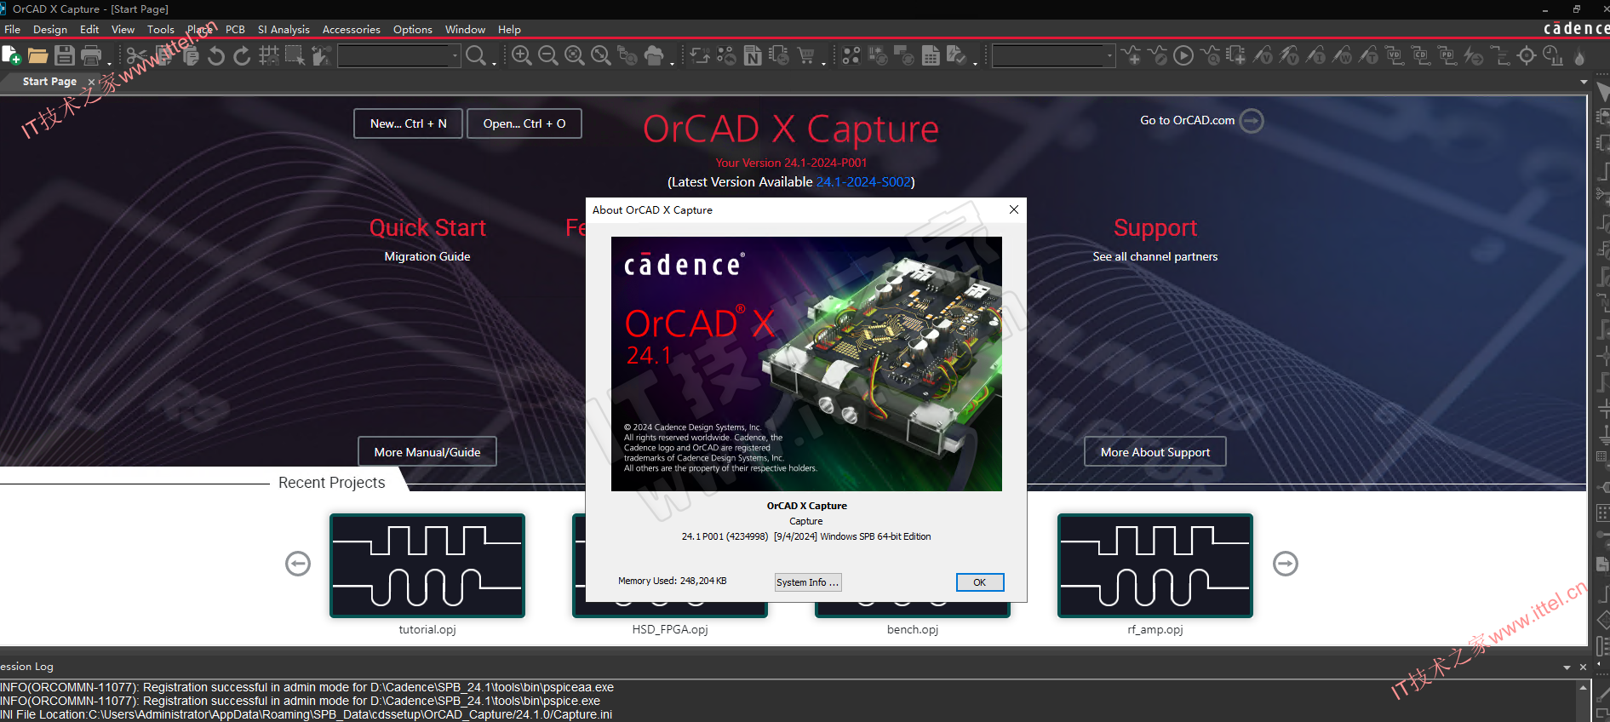Click the bench.opj project name
The image size is (1610, 722).
pos(913,630)
